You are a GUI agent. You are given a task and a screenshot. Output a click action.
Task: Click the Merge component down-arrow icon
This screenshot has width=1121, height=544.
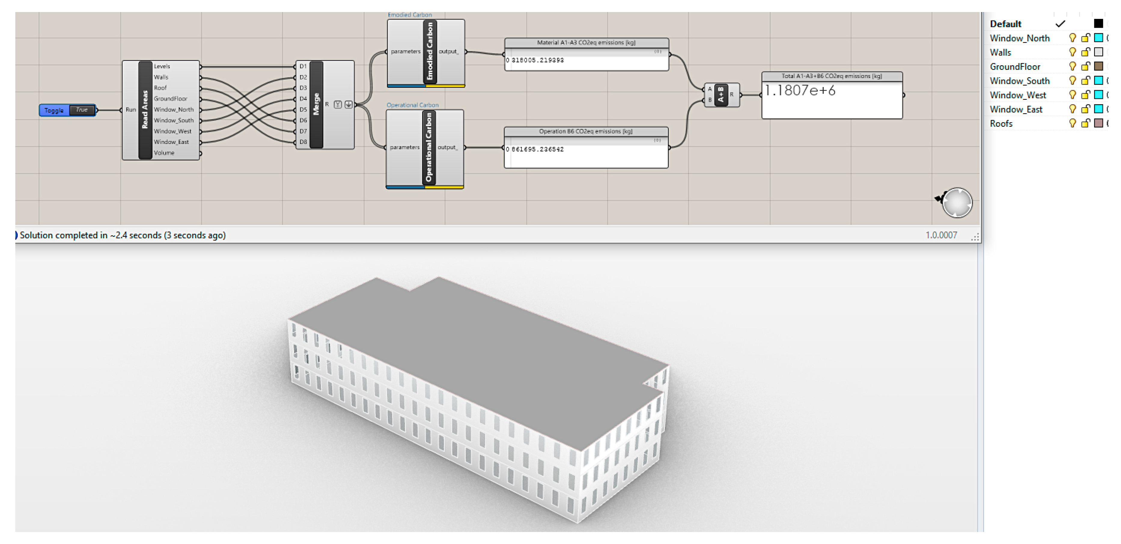click(x=349, y=105)
